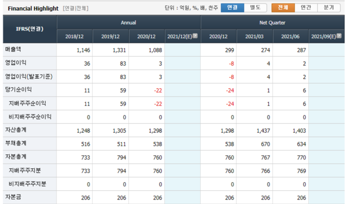This screenshot has width=348, height=204.
Task: Click the 1,403 total assets value
Action: pos(300,131)
